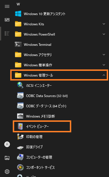
Task: Open イベント ビューアー
Action: (42, 126)
